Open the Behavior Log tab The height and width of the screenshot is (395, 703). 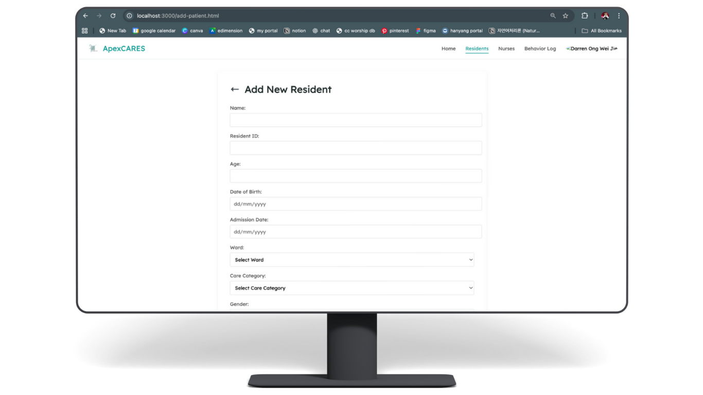tap(540, 49)
